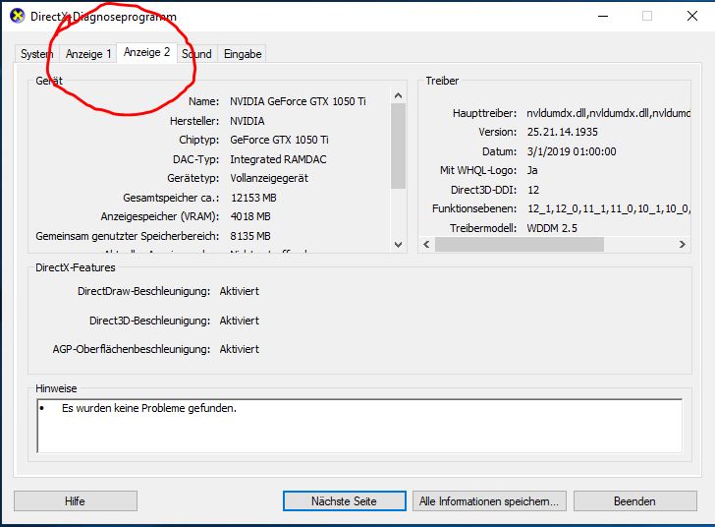Close the DirectX-Diagnoseprogramm window
This screenshot has width=715, height=527.
coord(692,17)
